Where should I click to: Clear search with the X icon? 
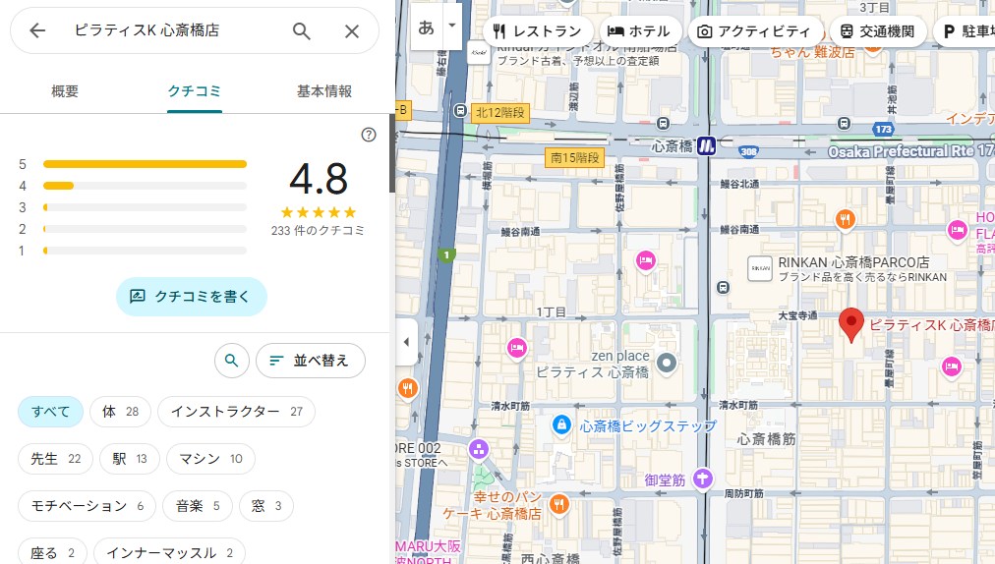[x=352, y=30]
